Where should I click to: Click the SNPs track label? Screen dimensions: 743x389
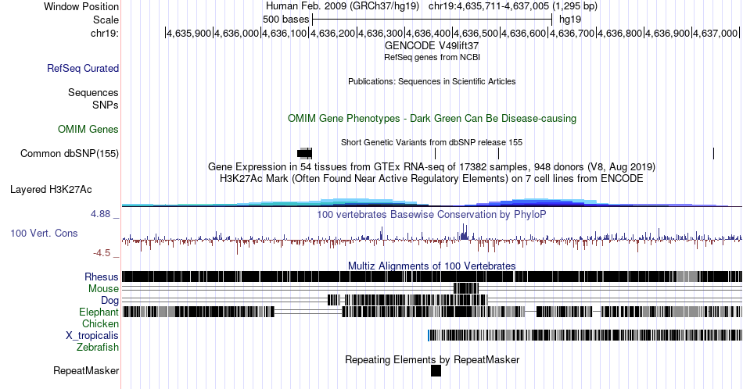pos(106,105)
